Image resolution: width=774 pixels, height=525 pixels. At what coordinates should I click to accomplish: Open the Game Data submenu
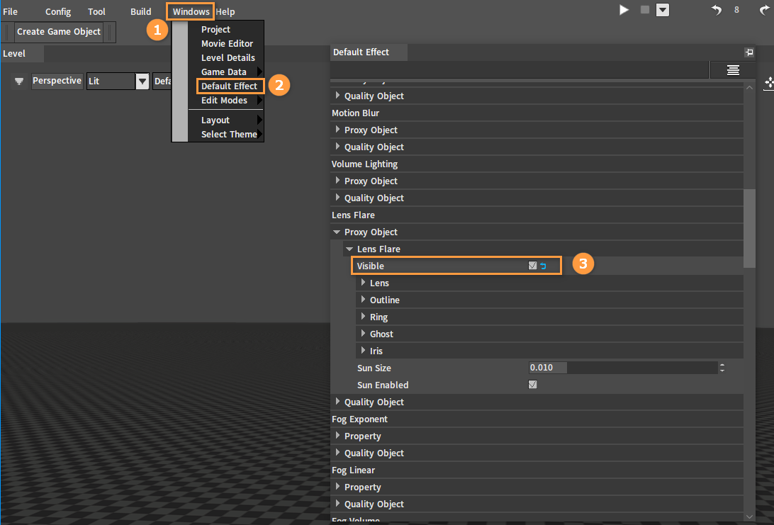pyautogui.click(x=225, y=72)
